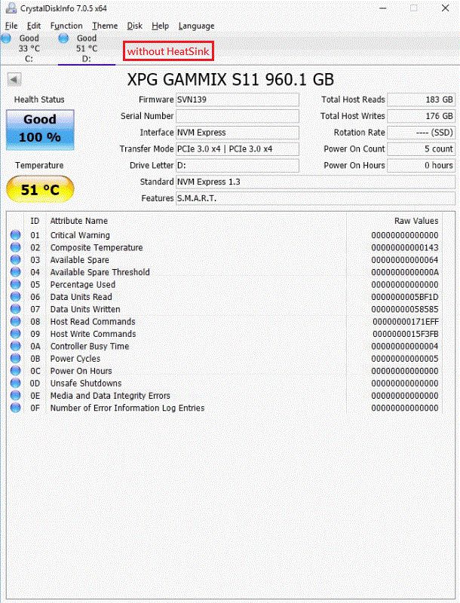Click the empty Serial Number field
This screenshot has height=603, width=460.
(238, 116)
